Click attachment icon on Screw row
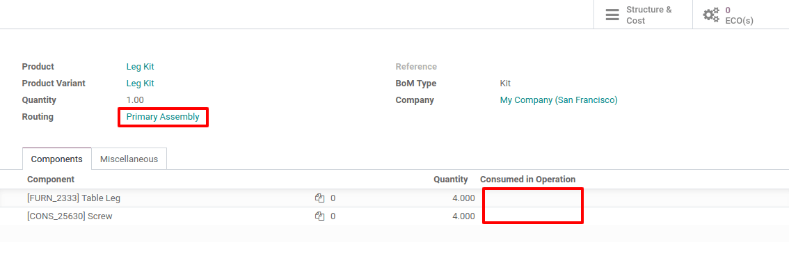Image resolution: width=789 pixels, height=254 pixels. click(319, 216)
